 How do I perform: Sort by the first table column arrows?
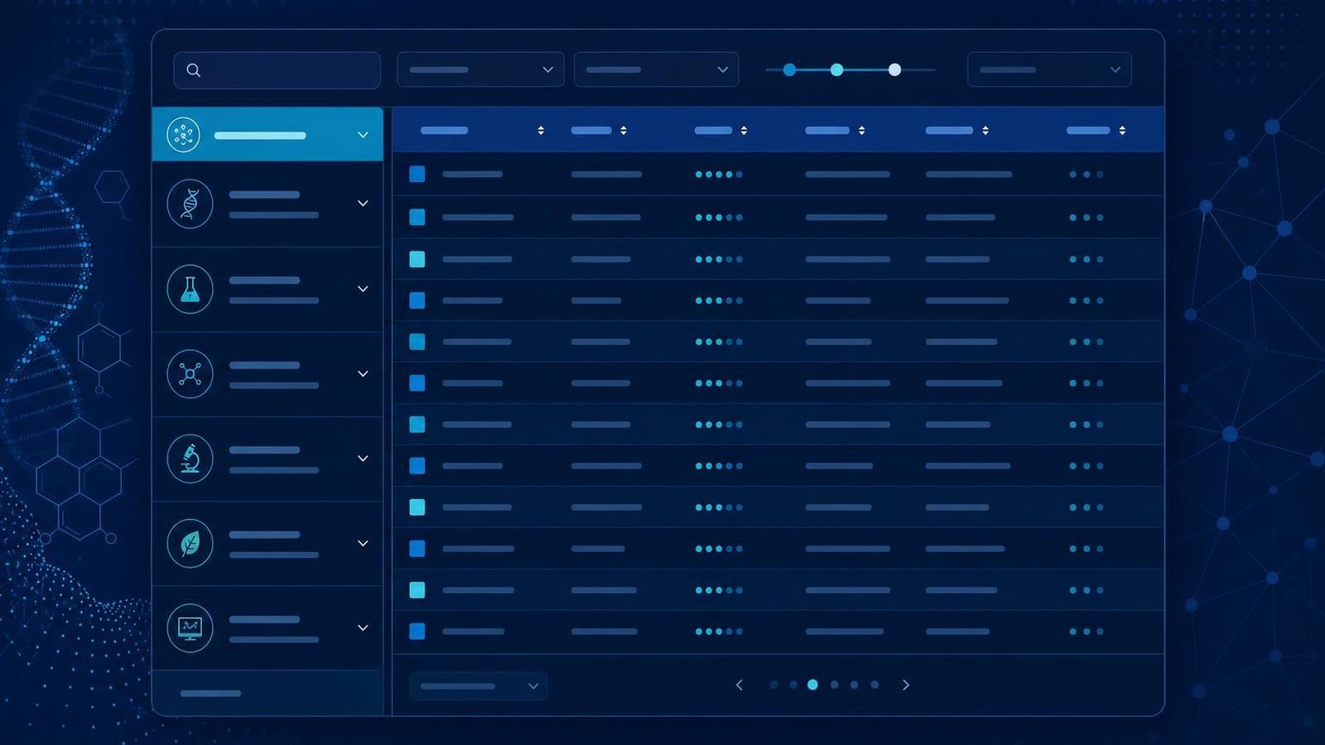[x=541, y=130]
